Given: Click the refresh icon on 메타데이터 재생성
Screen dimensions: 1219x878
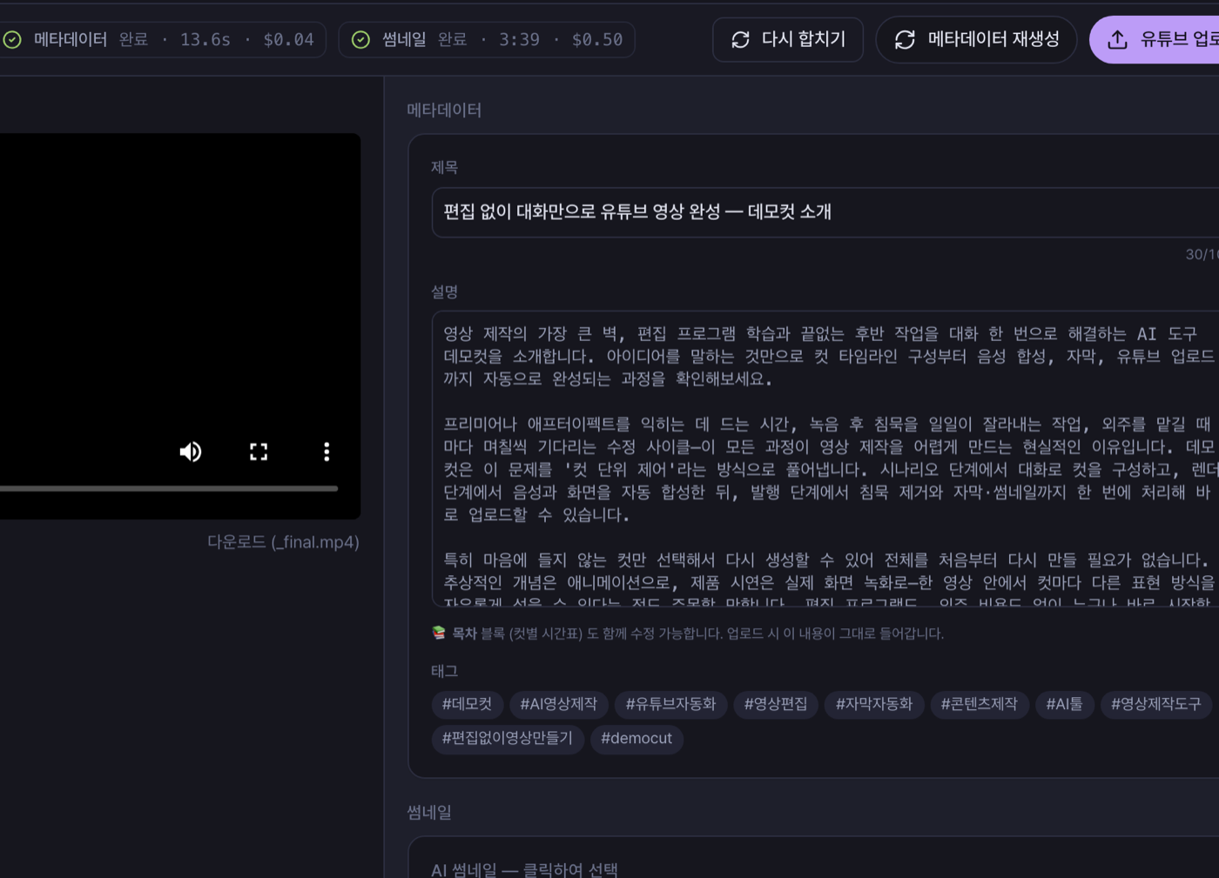Looking at the screenshot, I should click(905, 40).
